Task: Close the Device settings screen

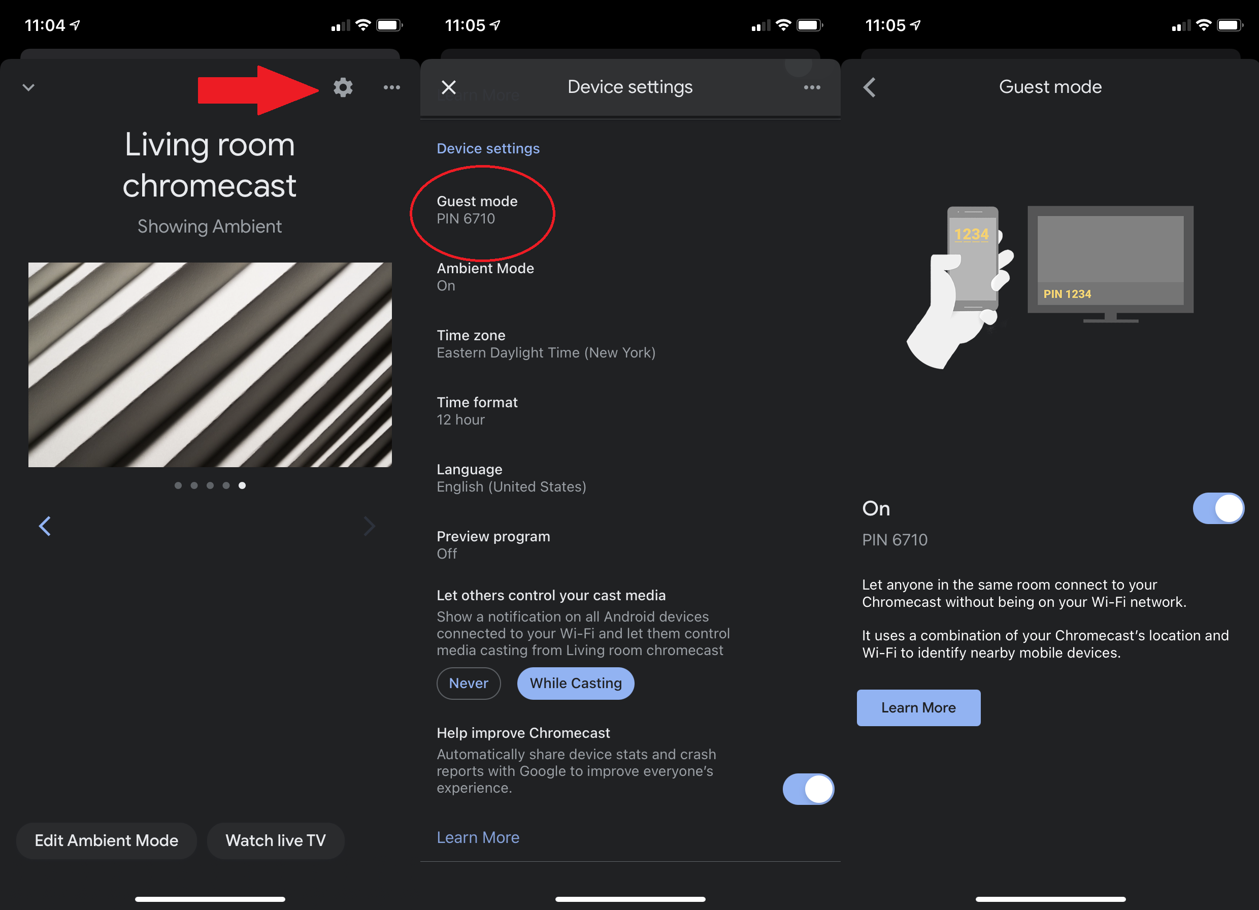Action: tap(449, 87)
